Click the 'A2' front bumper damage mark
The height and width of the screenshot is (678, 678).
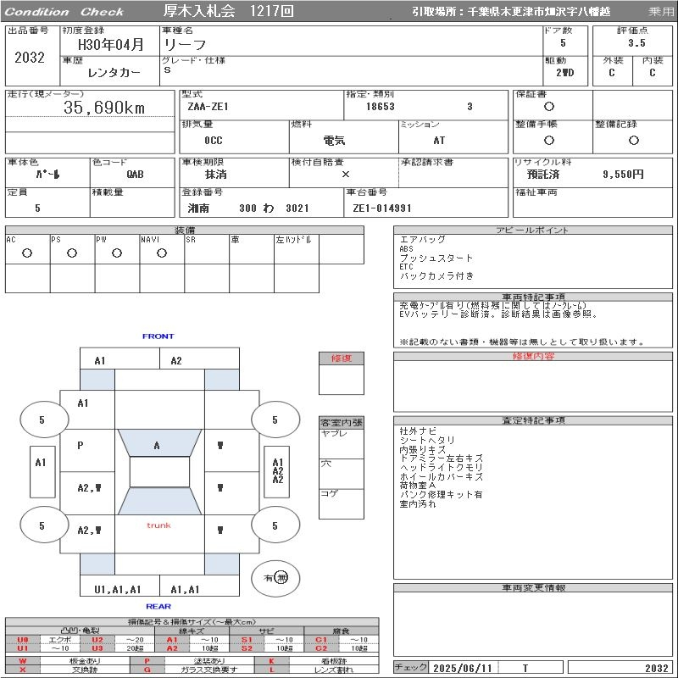176,361
